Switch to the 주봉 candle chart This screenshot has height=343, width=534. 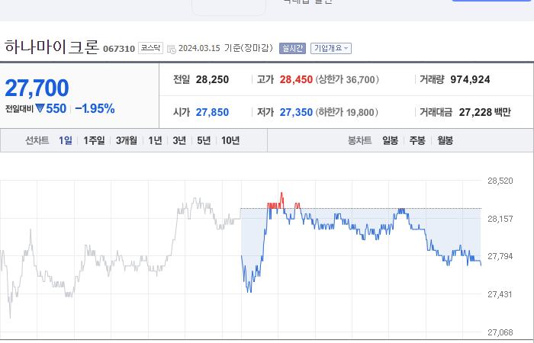pyautogui.click(x=417, y=140)
